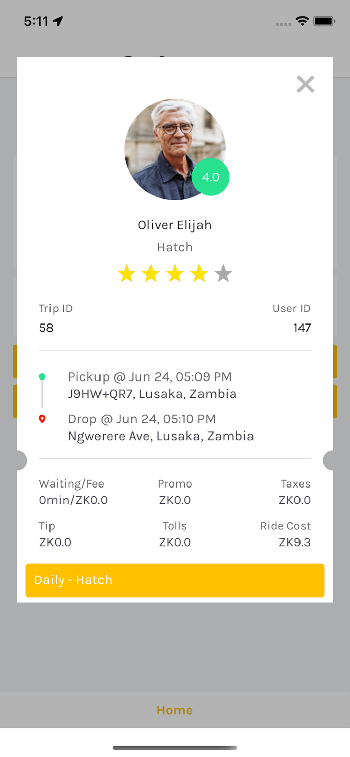Screen dimensions: 350x757
Task: Select the third yellow star
Action: (x=175, y=273)
